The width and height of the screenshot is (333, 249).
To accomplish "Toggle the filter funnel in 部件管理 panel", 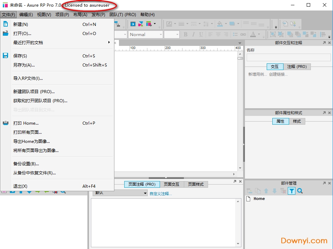I will pos(292,191).
